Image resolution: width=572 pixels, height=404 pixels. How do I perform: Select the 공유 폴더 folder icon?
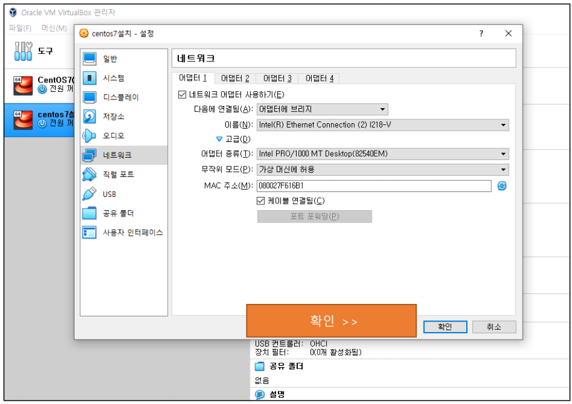pyautogui.click(x=89, y=213)
